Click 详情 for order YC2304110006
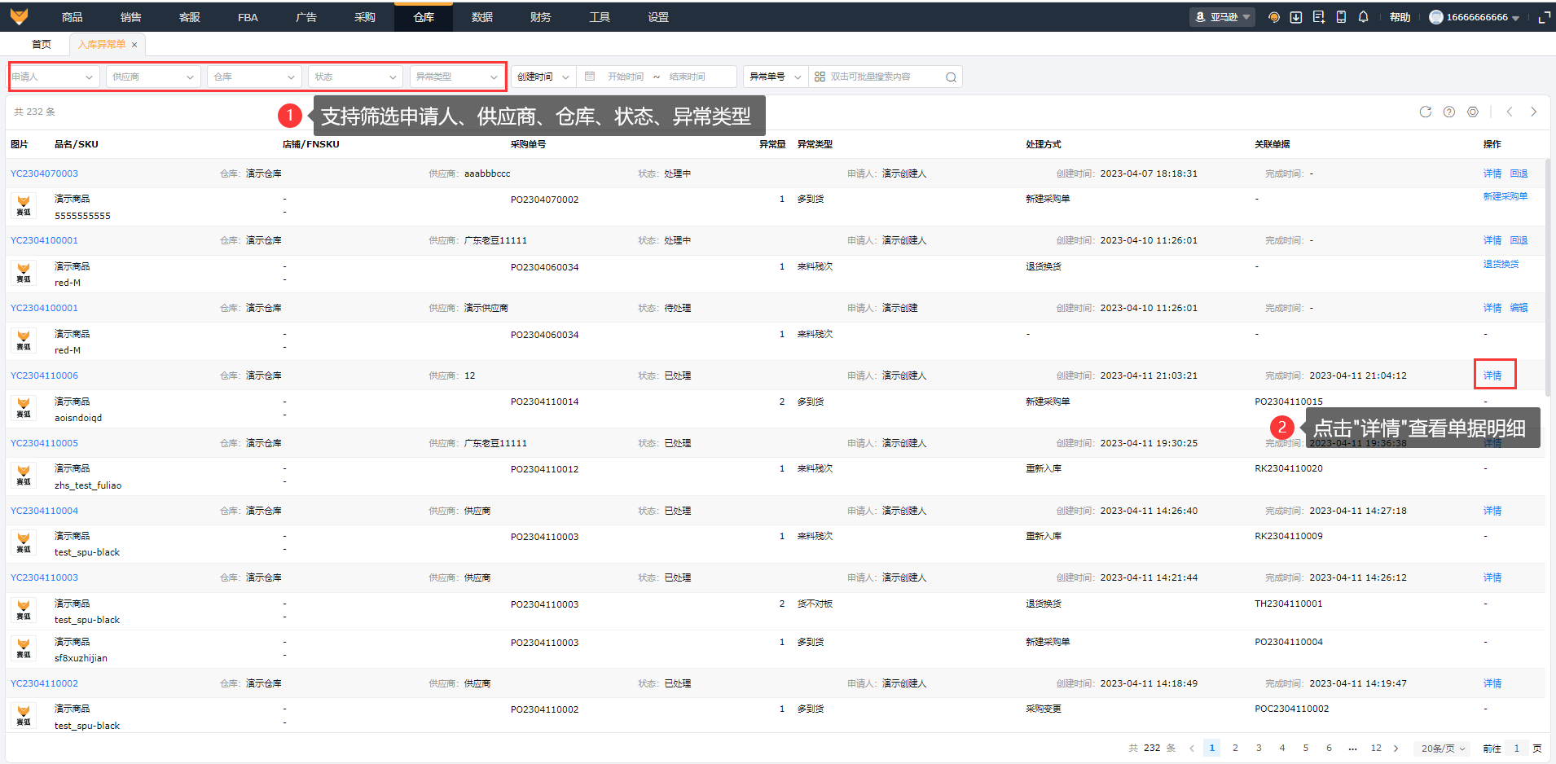This screenshot has height=764, width=1556. (1492, 375)
